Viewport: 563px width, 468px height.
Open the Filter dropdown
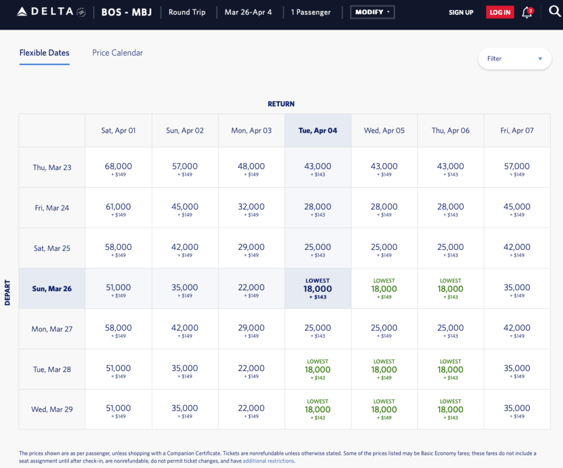pyautogui.click(x=515, y=58)
